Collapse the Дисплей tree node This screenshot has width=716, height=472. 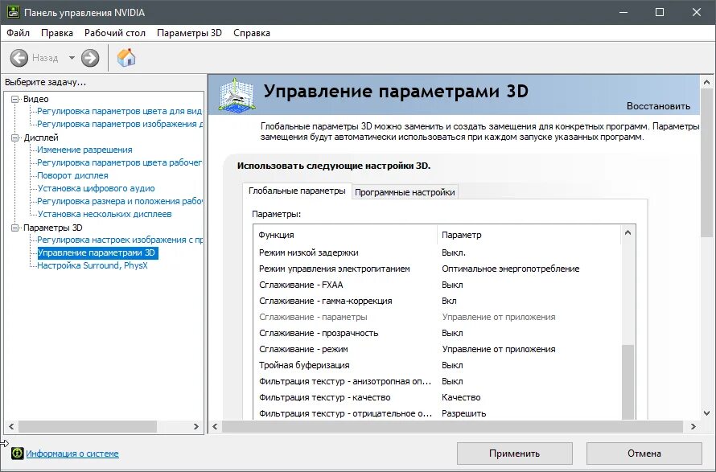15,137
